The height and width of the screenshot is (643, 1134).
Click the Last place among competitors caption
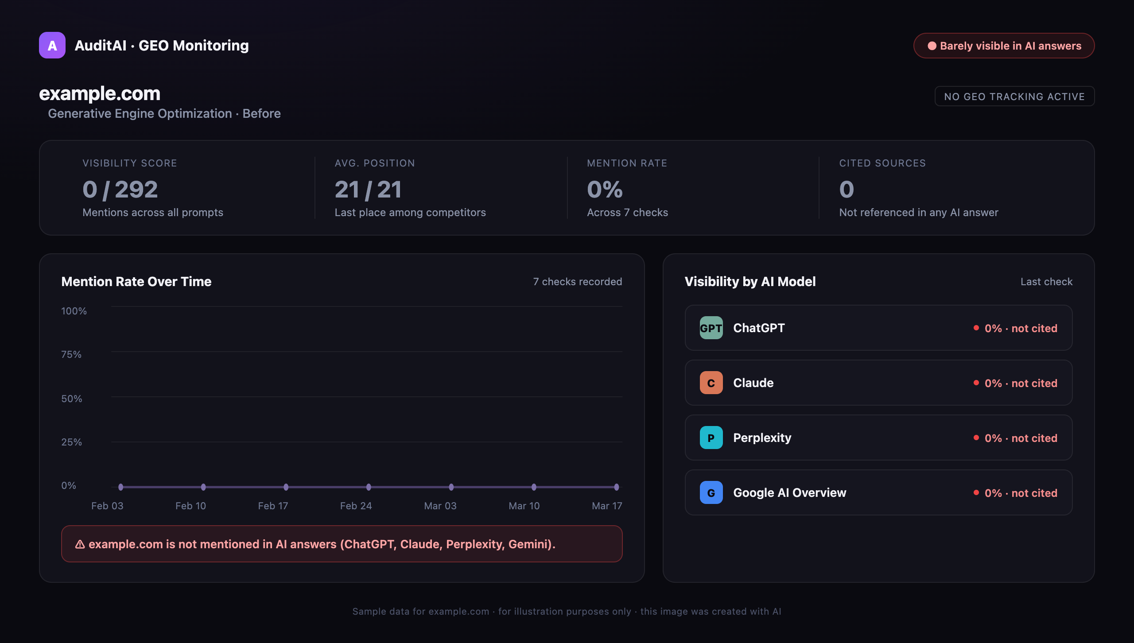(410, 213)
